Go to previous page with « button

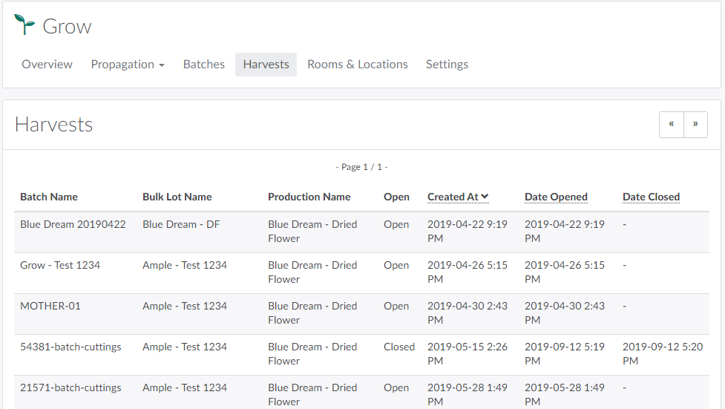(x=671, y=125)
